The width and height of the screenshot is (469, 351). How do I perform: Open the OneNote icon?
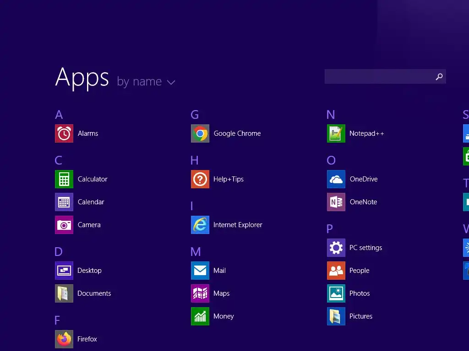click(x=336, y=202)
